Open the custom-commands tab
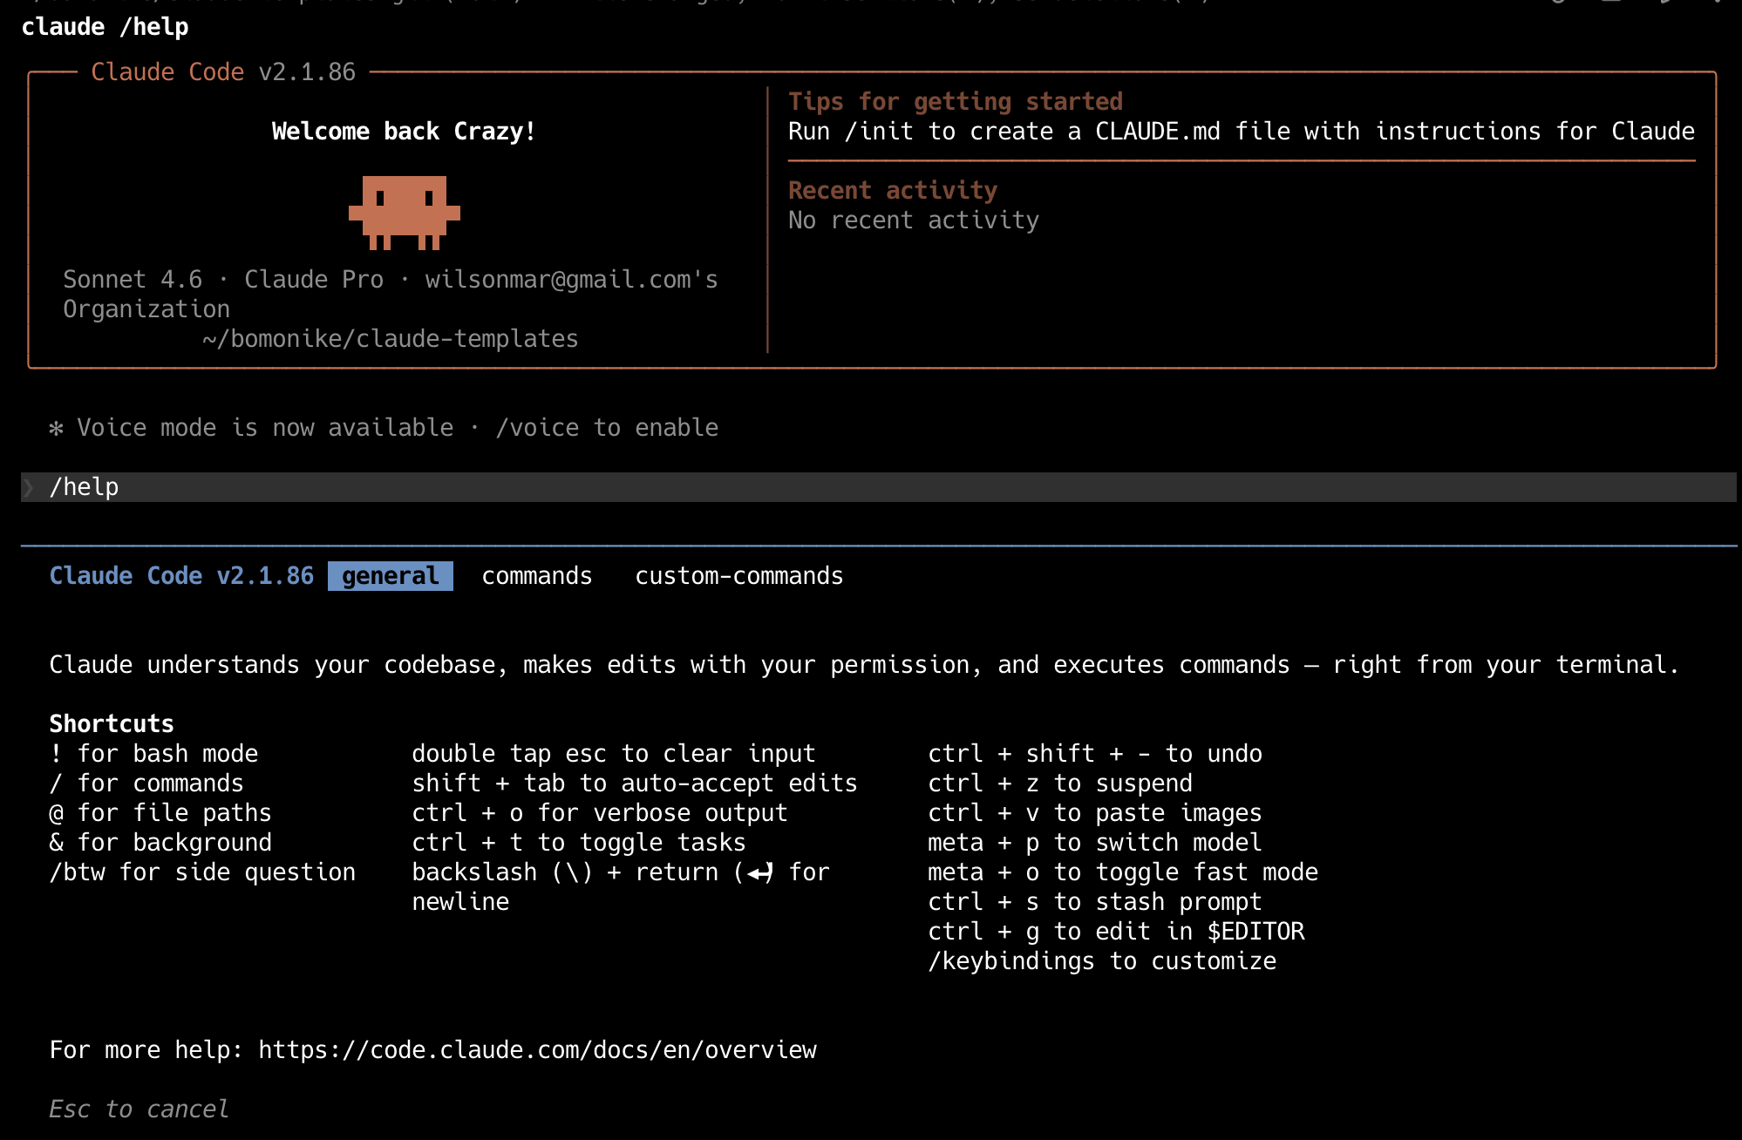Viewport: 1742px width, 1140px height. pos(738,576)
